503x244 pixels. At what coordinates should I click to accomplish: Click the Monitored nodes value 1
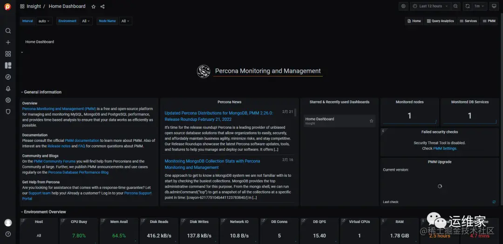[x=409, y=116]
